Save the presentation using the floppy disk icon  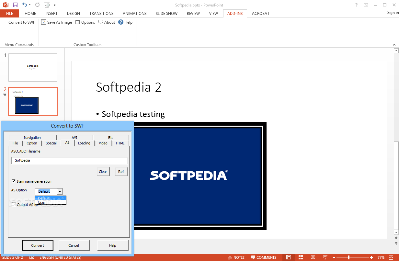15,5
